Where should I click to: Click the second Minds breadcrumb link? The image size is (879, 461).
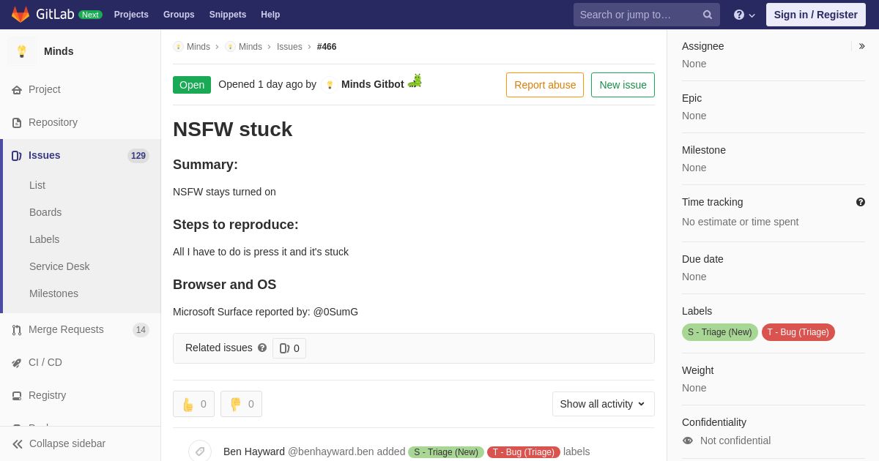(251, 47)
